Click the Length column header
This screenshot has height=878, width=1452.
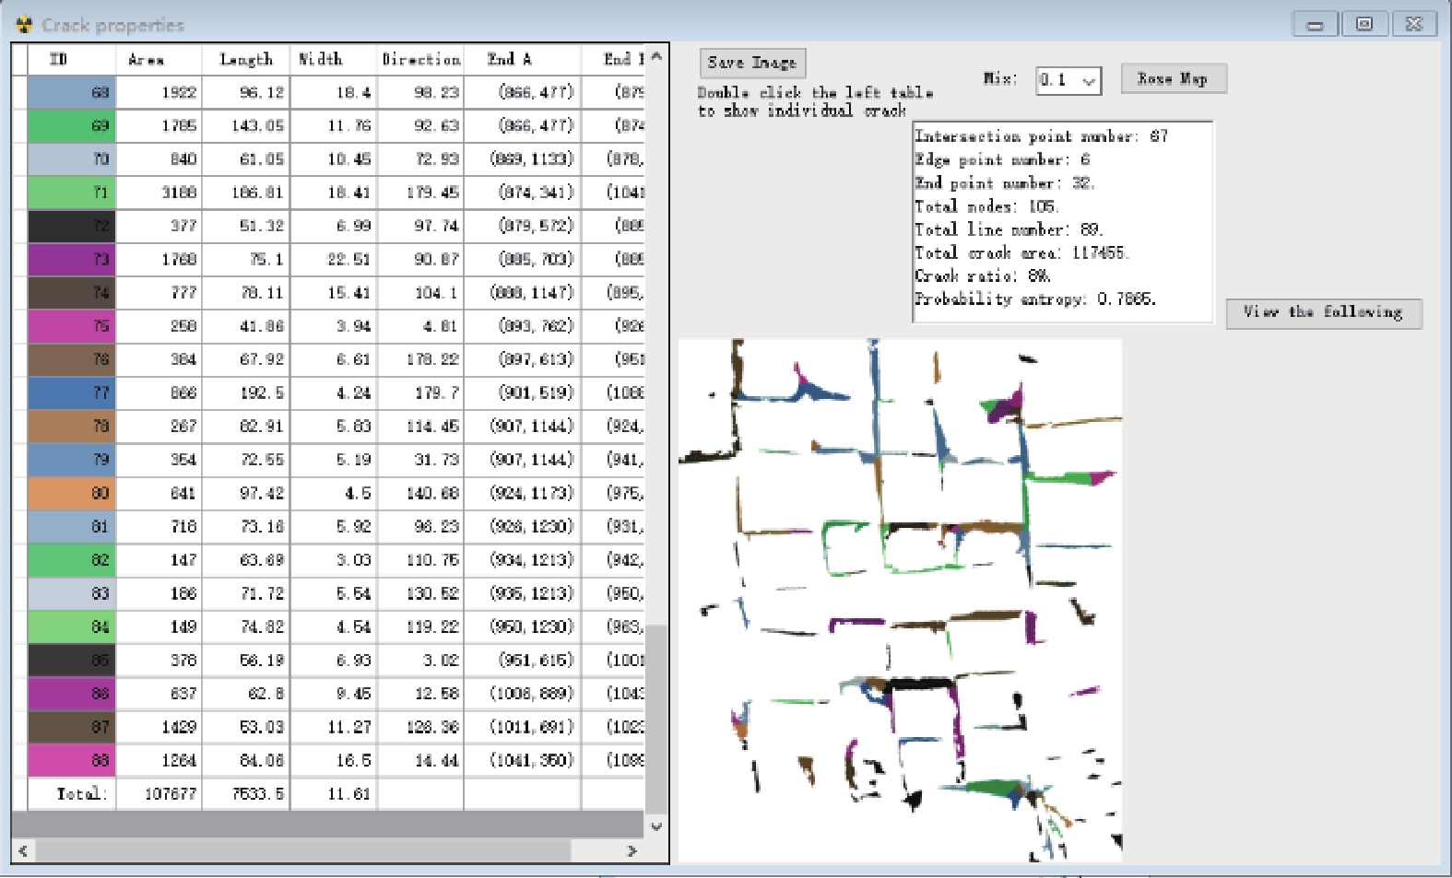[245, 59]
